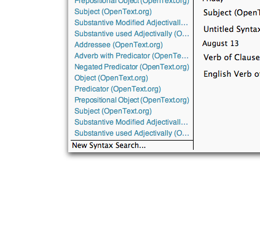
Task: Open Adverb with Predicator search link
Action: [x=132, y=56]
